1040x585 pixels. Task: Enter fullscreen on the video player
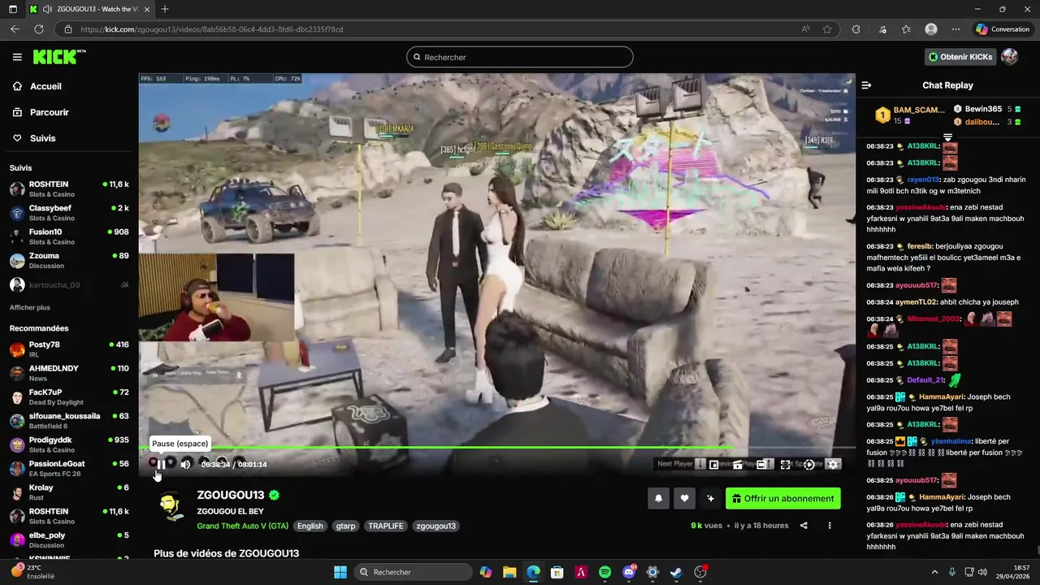[786, 465]
